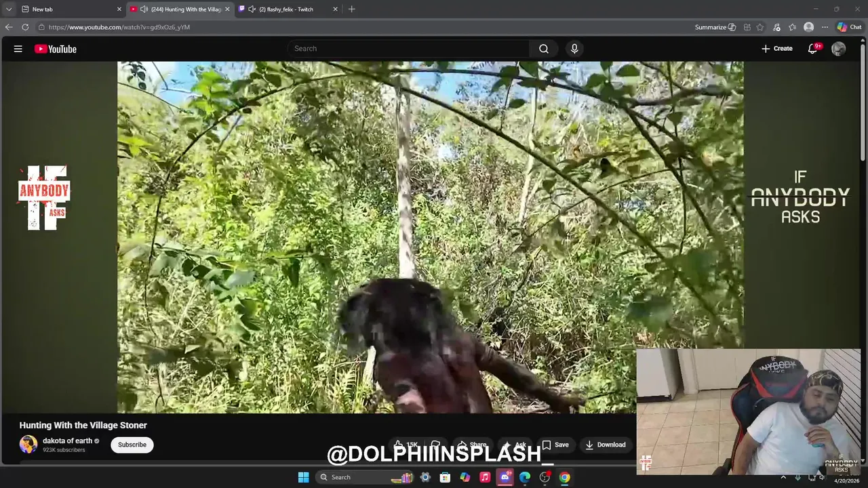Open Microsoft Edge from taskbar
The height and width of the screenshot is (488, 868).
(x=525, y=477)
